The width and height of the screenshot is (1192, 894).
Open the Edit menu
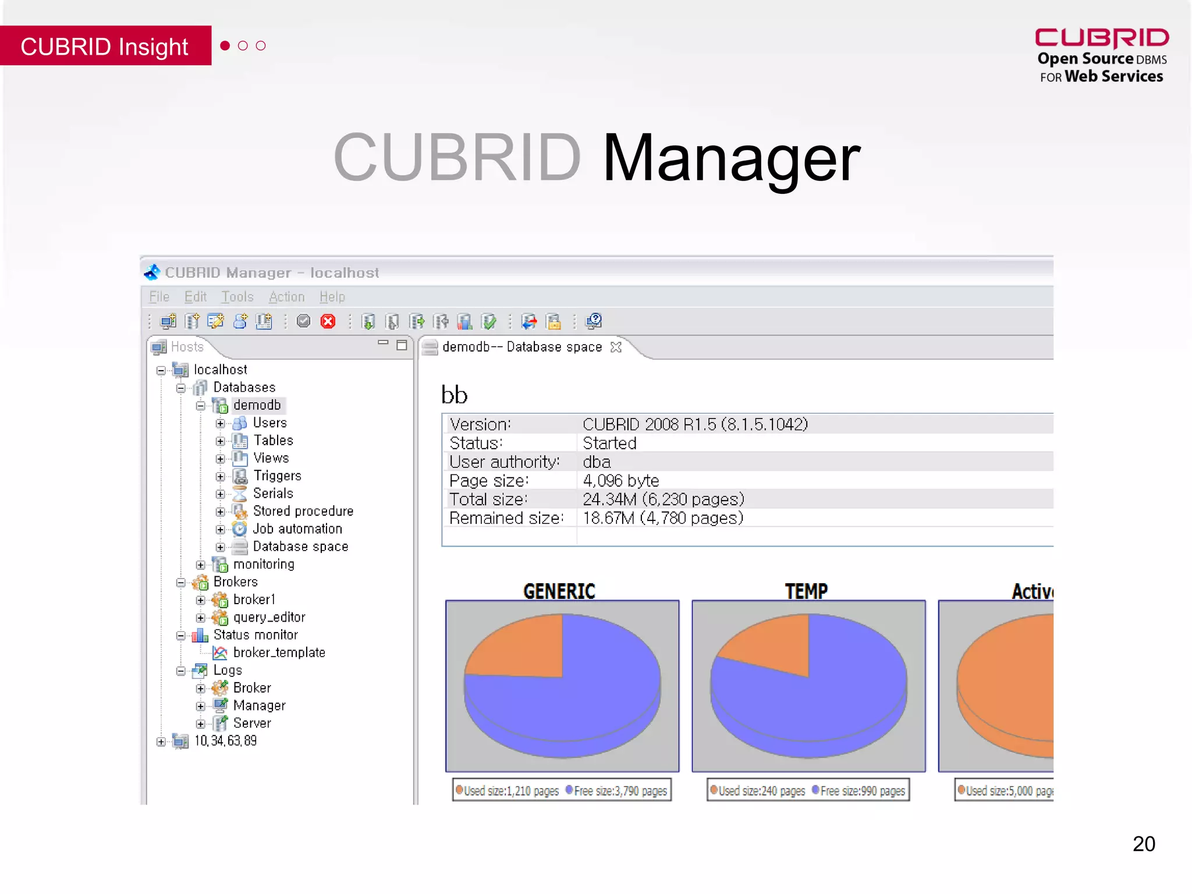pyautogui.click(x=196, y=297)
